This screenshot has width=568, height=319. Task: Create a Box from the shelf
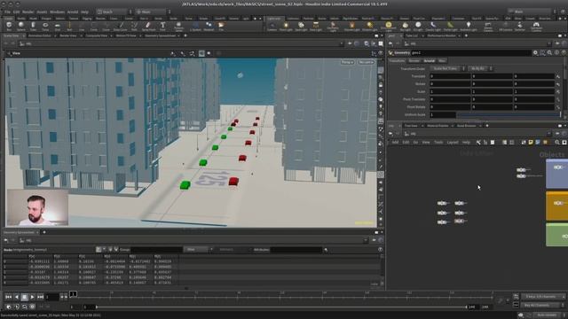click(x=9, y=26)
